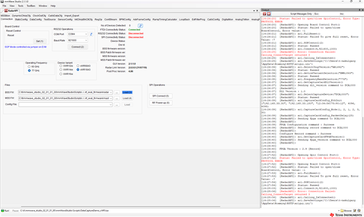Image resolution: width=364 pixels, height=217 pixels.
Task: Select xWR1843 device variant
Action: click(x=78, y=69)
